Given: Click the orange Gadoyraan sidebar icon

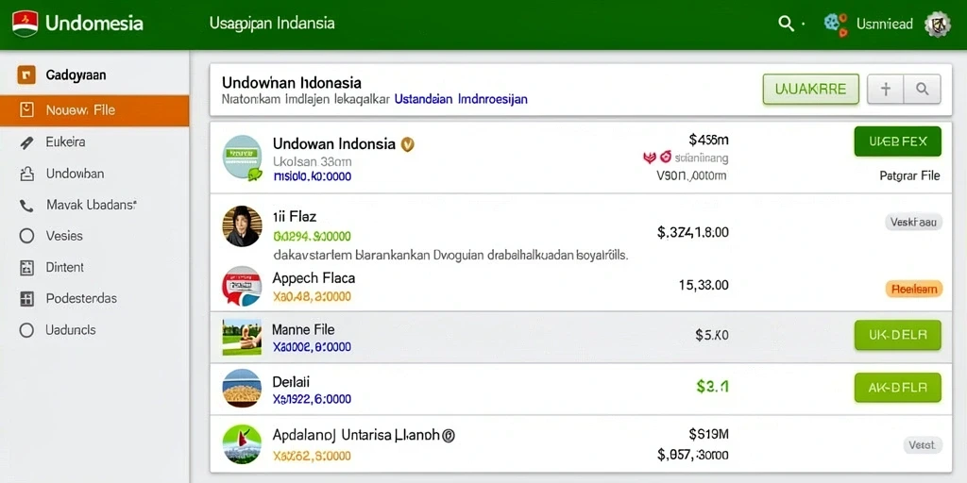Looking at the screenshot, I should 25,75.
